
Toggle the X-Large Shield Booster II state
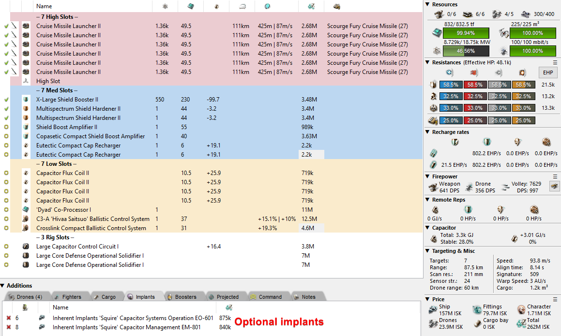(6, 100)
